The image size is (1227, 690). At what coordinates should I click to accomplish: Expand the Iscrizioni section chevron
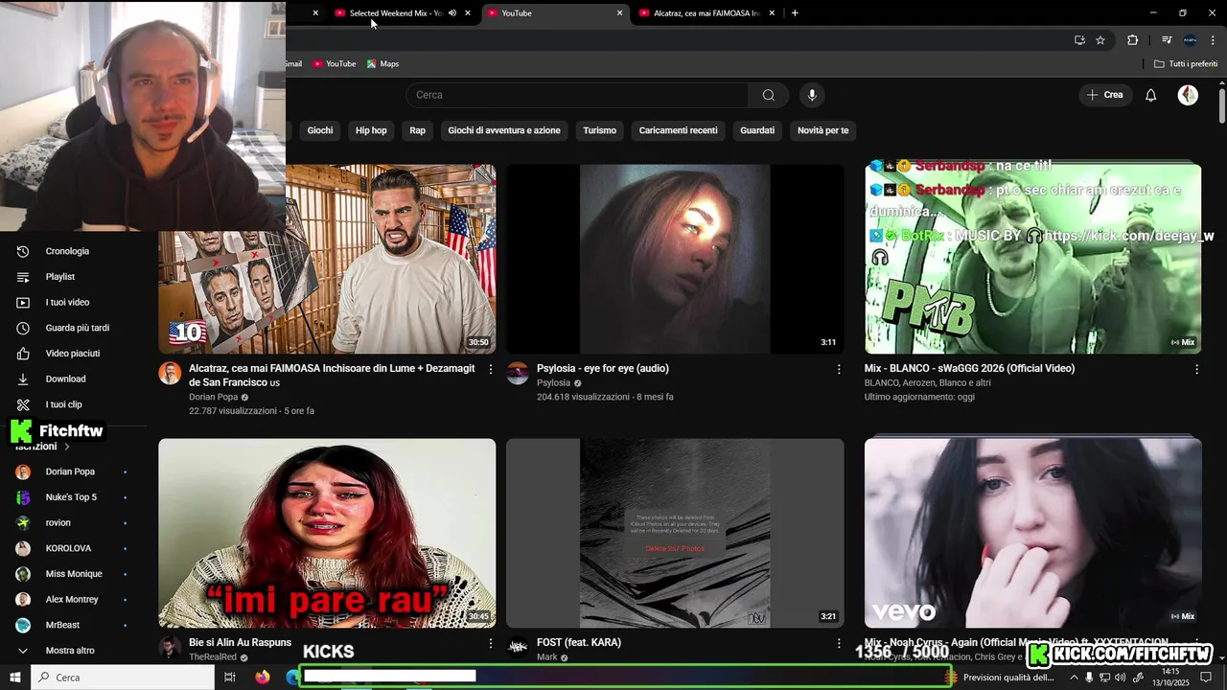coord(67,447)
